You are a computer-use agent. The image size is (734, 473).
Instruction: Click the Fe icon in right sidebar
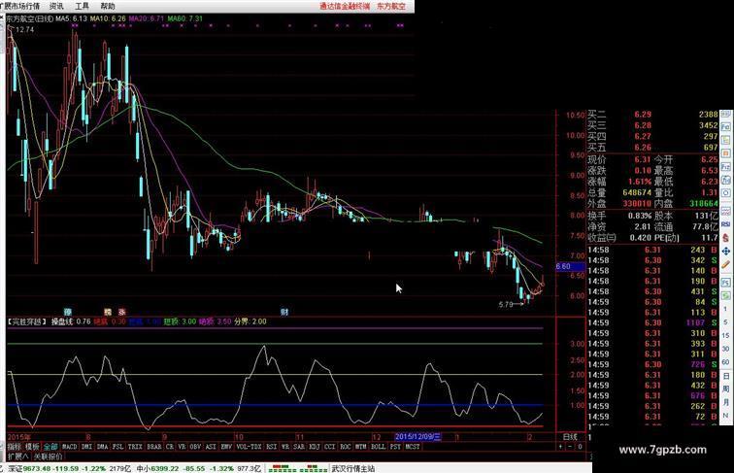725,127
